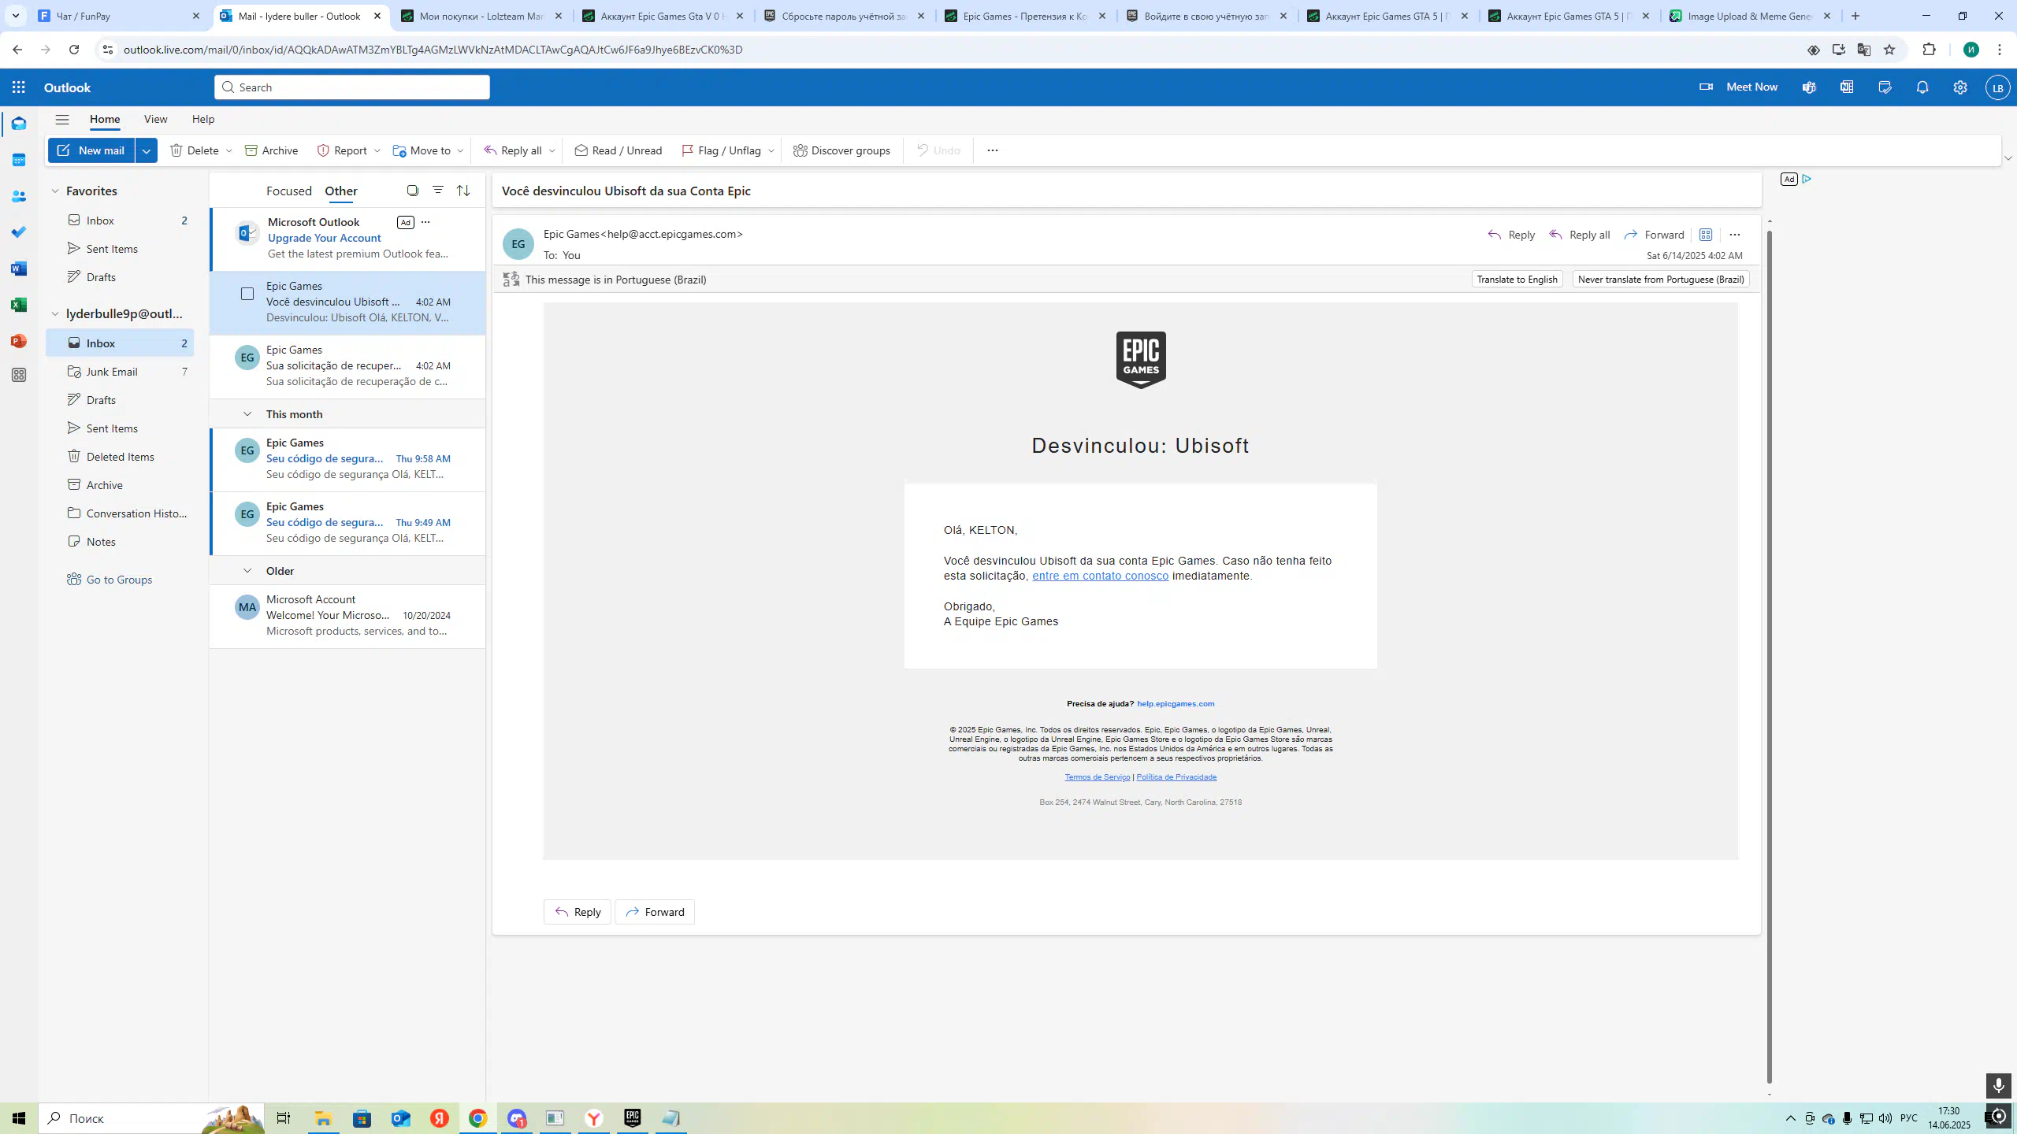The image size is (2017, 1134).
Task: Open ribbon overflow three-dots menu
Action: pos(993,150)
